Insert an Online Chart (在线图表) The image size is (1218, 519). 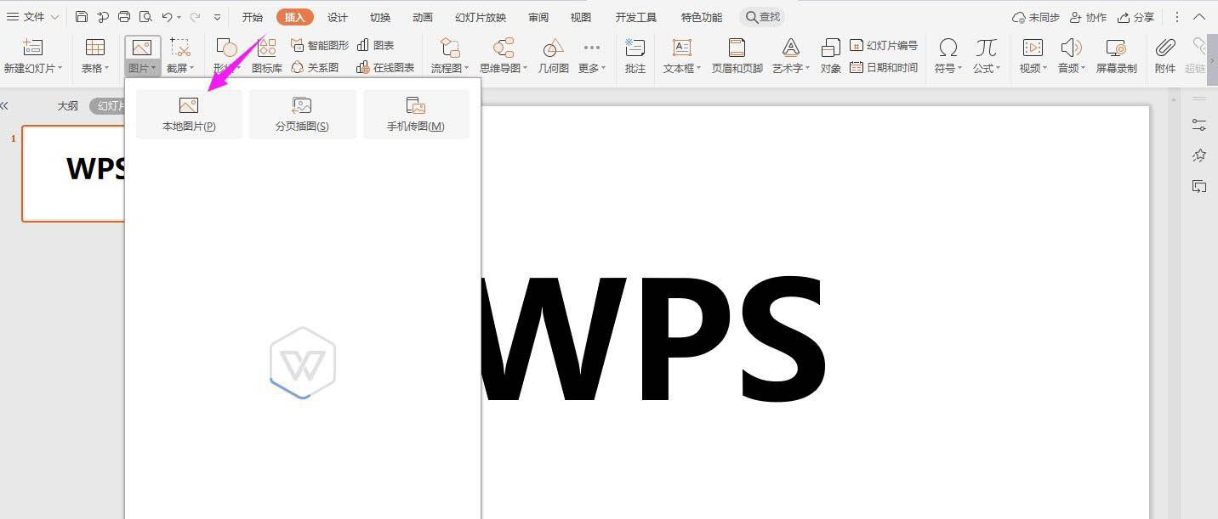[386, 67]
